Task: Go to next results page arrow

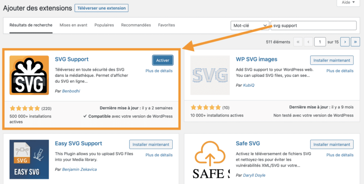Action: 345,42
